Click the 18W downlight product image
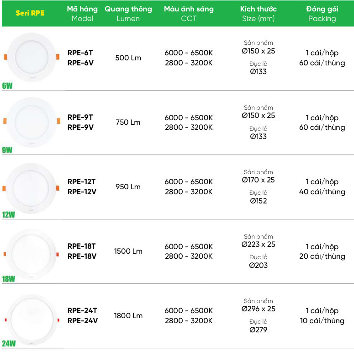 31,254
